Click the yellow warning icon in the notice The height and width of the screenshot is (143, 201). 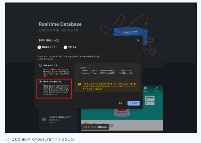[x=79, y=84]
